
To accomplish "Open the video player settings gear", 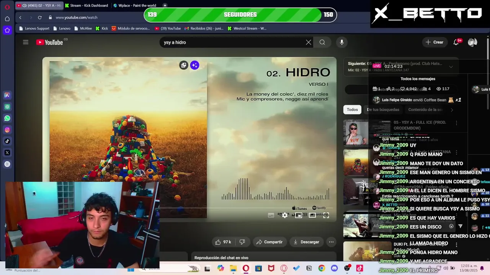I will click(285, 215).
